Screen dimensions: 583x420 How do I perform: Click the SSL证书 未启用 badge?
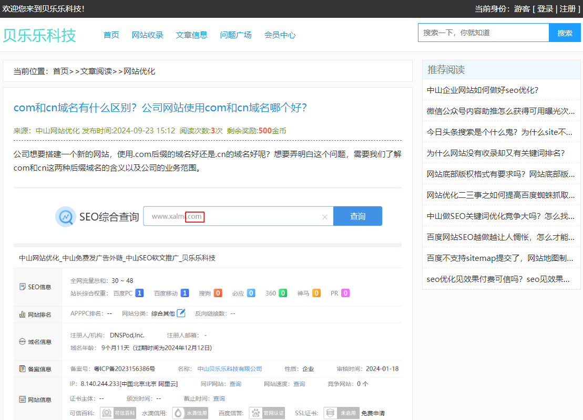(341, 413)
